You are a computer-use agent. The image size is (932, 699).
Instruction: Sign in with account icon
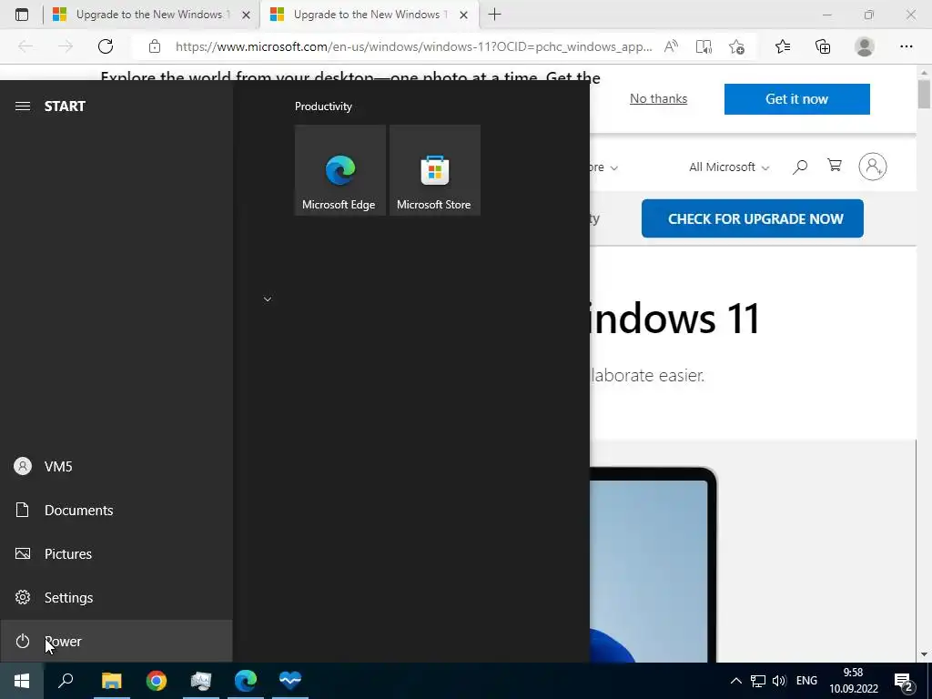(x=873, y=167)
